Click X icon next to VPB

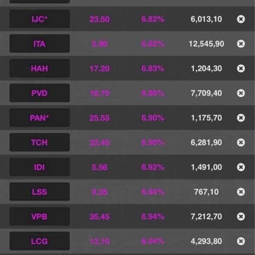tap(241, 216)
